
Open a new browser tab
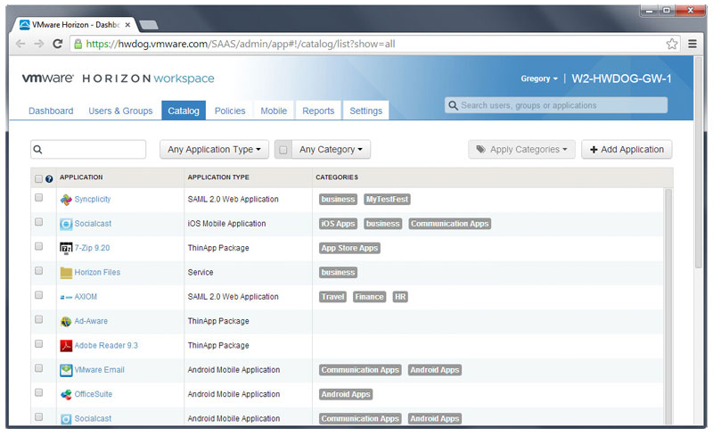pos(148,25)
